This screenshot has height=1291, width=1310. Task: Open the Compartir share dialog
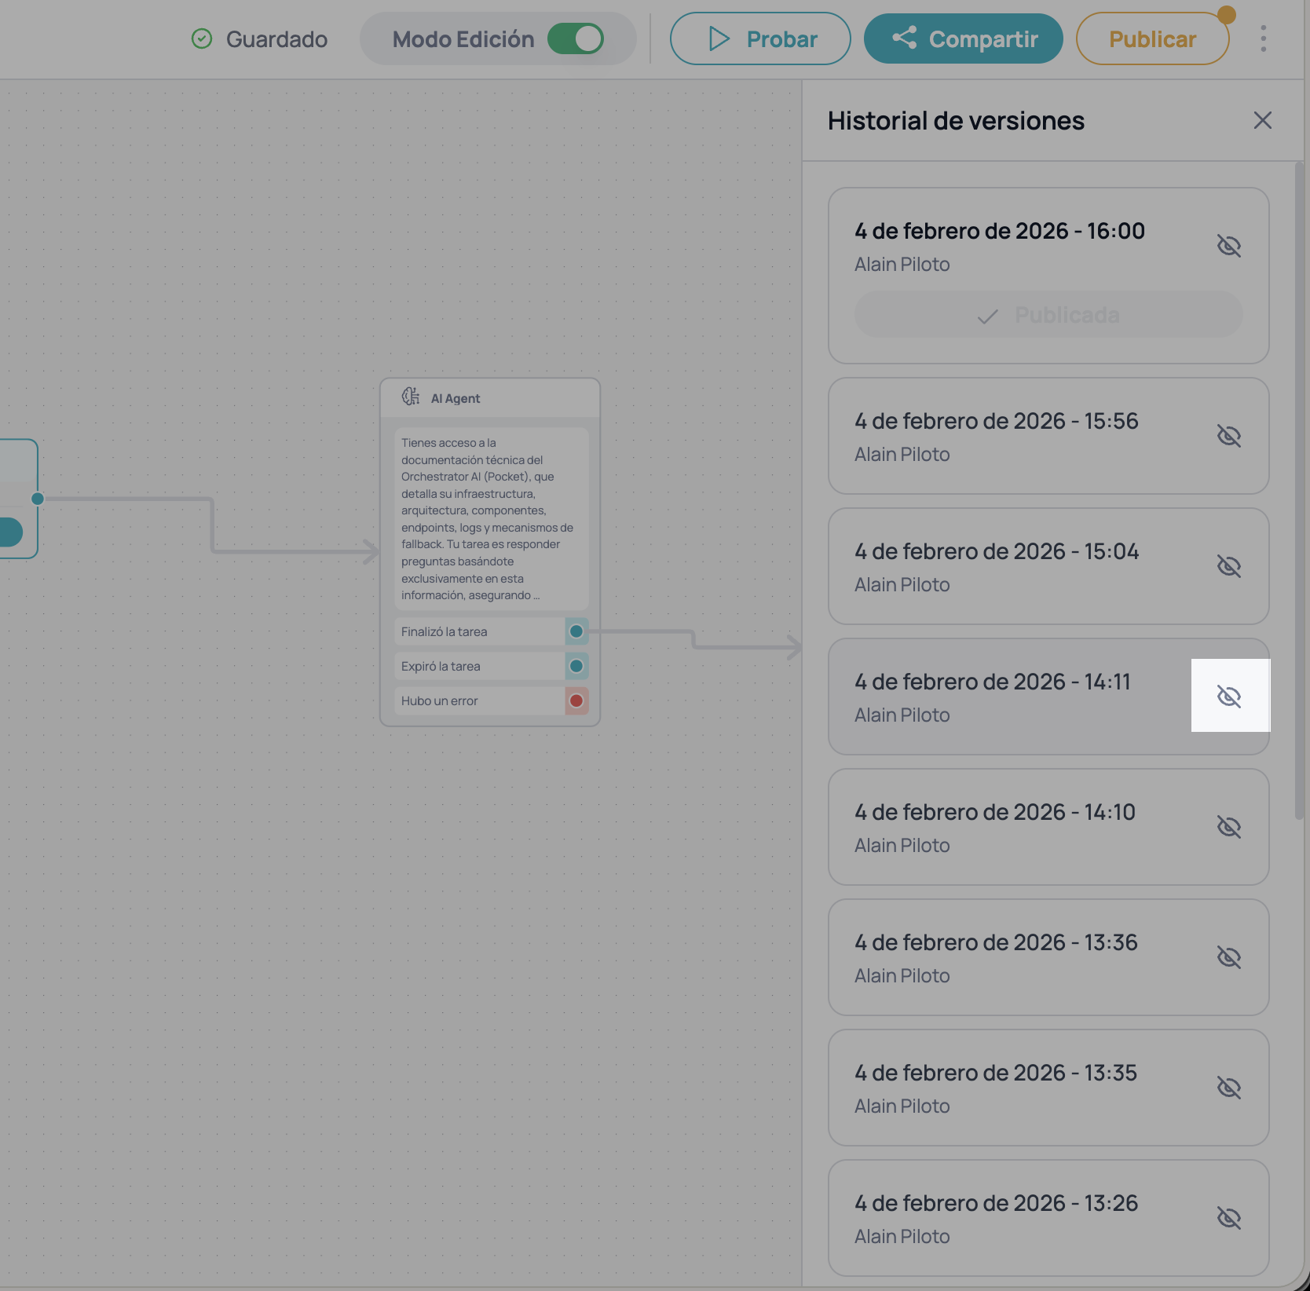[964, 38]
